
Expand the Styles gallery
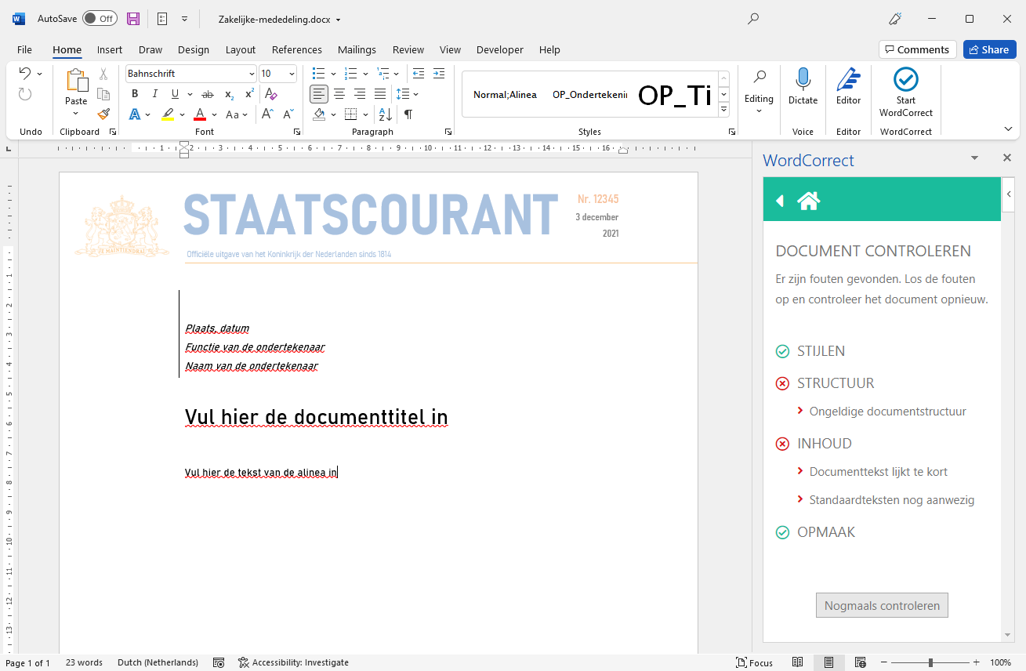tap(724, 111)
